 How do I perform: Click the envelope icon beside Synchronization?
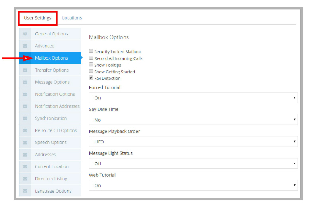25,118
